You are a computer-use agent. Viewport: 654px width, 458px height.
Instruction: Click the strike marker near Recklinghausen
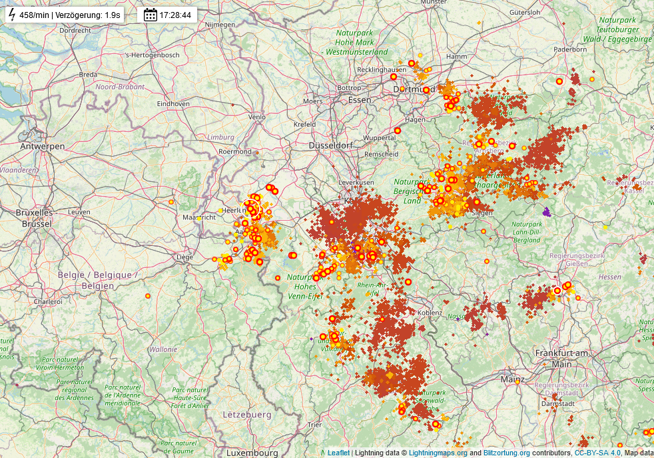(x=394, y=77)
